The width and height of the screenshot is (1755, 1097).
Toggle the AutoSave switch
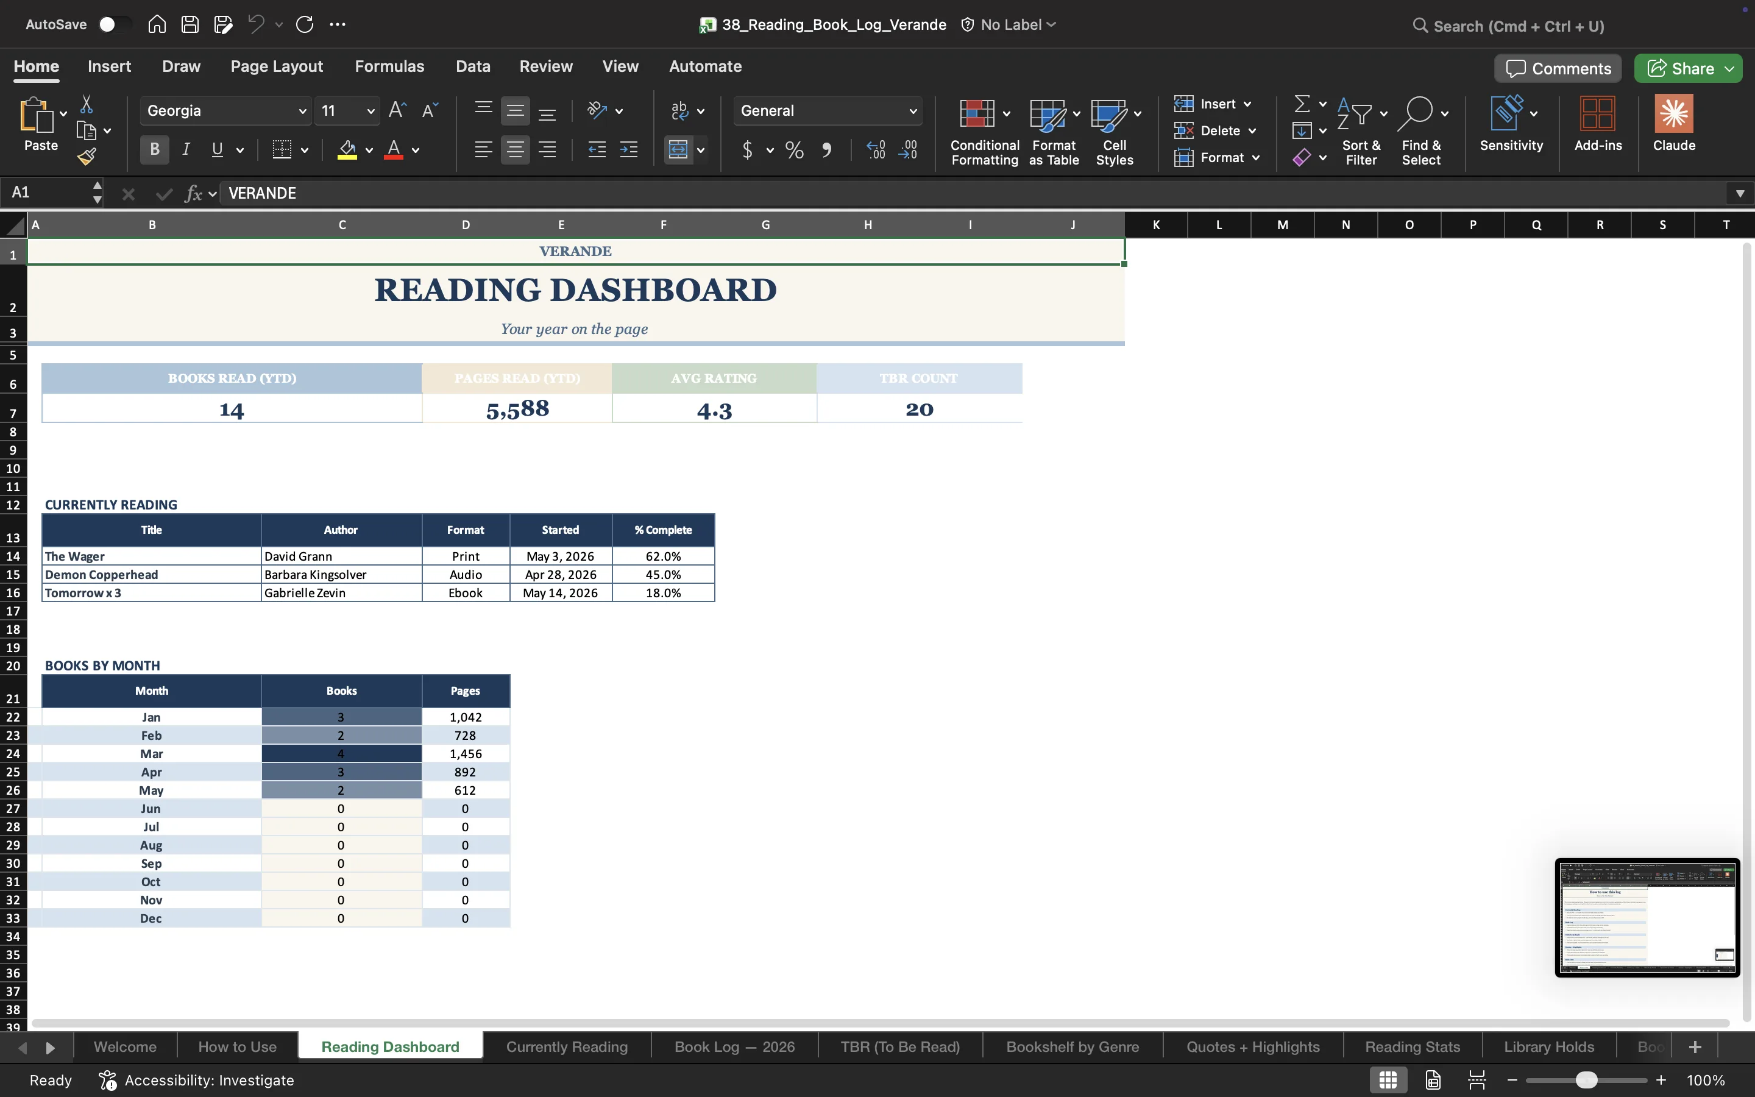(x=115, y=24)
